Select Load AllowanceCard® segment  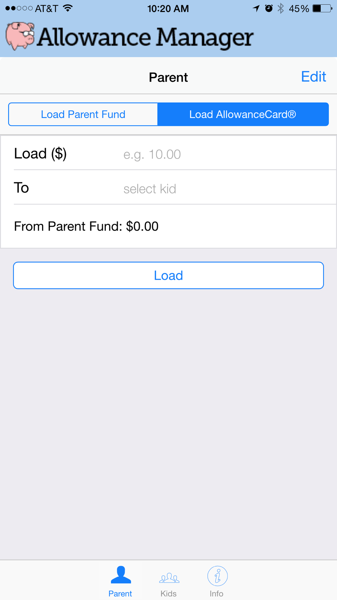point(243,114)
